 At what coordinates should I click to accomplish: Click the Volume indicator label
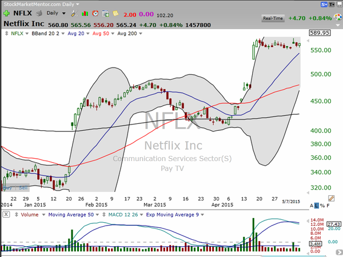point(30,215)
